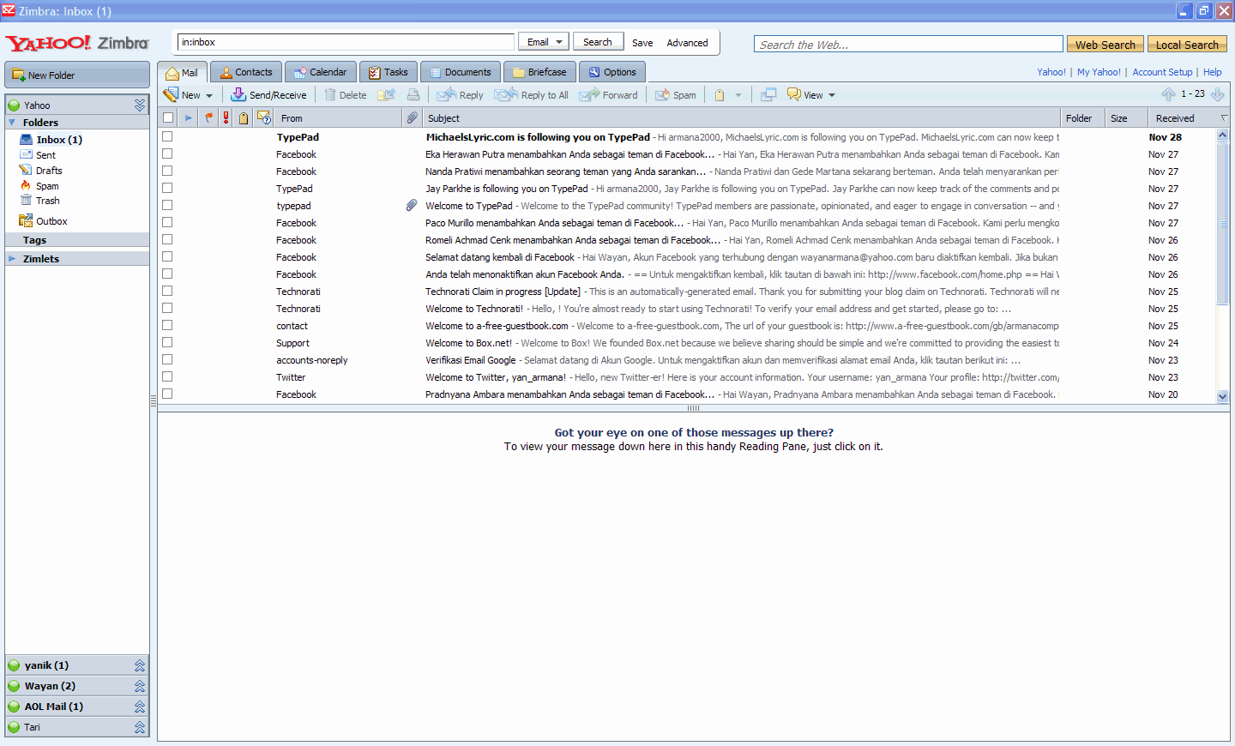Check the Welcome to Box.net message checkbox

point(167,342)
